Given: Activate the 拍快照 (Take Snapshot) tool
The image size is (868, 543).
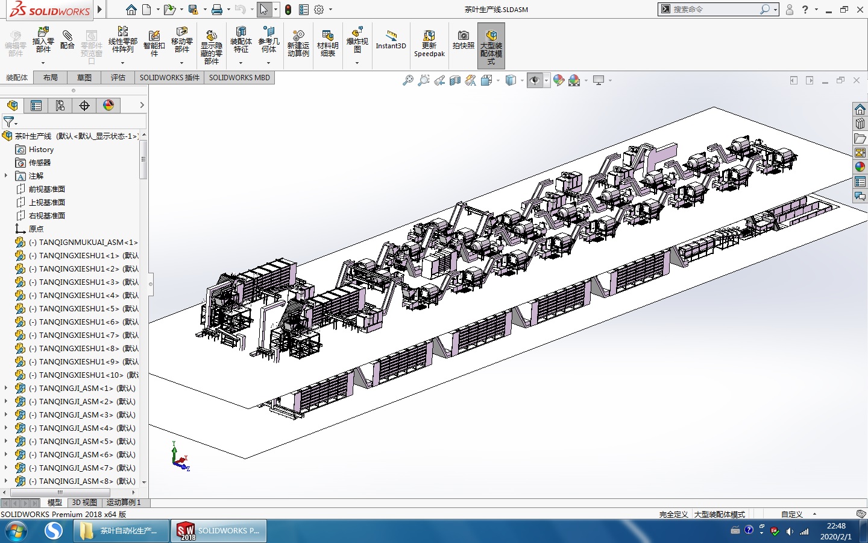Looking at the screenshot, I should click(463, 43).
